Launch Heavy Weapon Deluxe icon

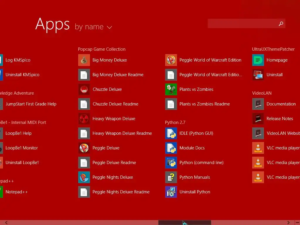click(x=84, y=119)
